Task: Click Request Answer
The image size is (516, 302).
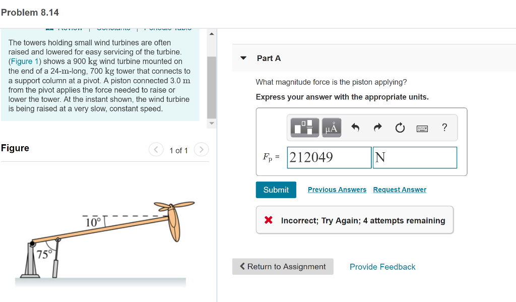Action: 400,190
